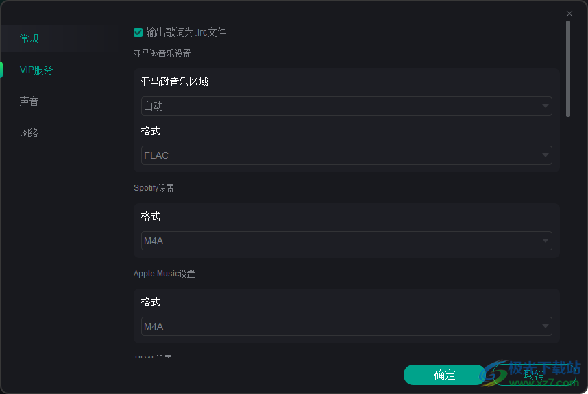Open the Apple Music 格式 dropdown
Viewport: 588px width, 394px height.
coord(343,326)
